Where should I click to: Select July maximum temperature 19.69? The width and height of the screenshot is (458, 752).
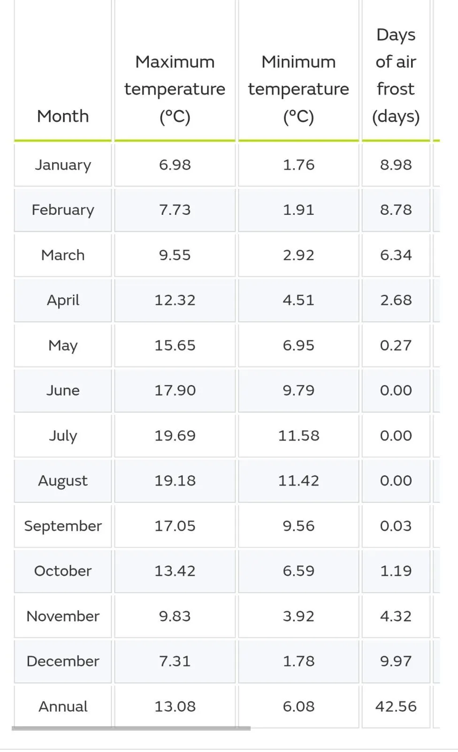pyautogui.click(x=175, y=435)
